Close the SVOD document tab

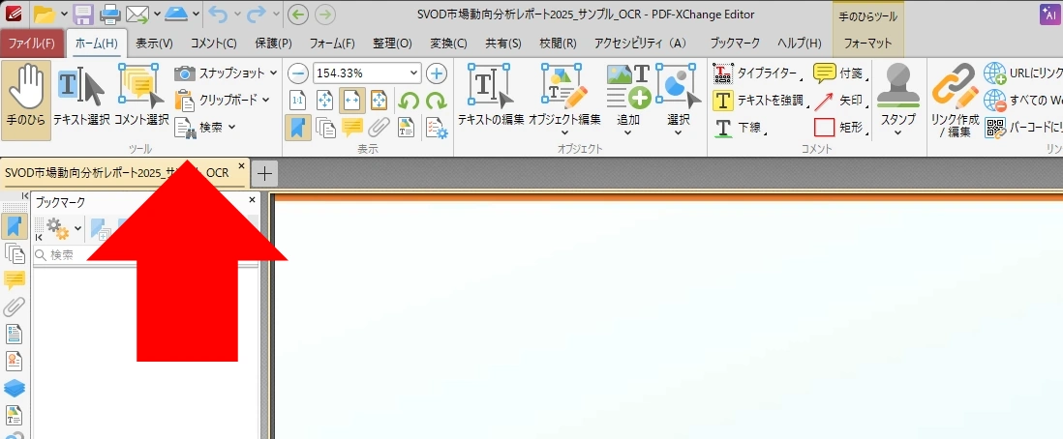[241, 166]
